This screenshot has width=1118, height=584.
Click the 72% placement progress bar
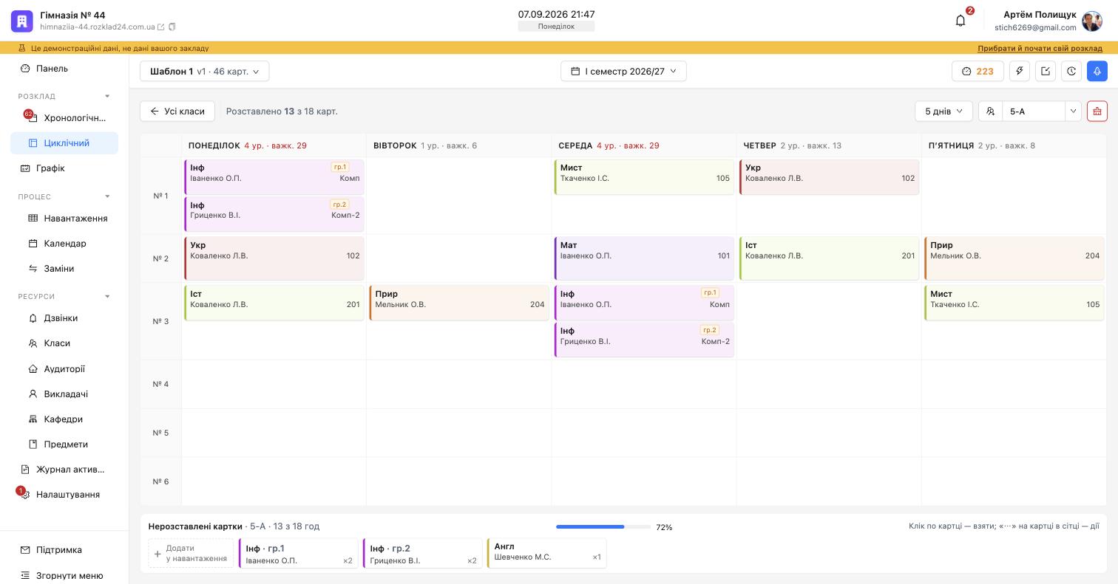coord(603,527)
